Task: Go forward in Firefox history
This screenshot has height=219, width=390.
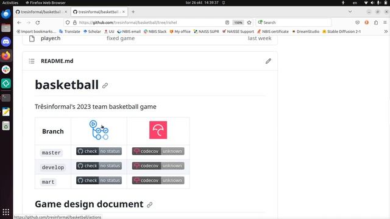Action: [x=29, y=23]
